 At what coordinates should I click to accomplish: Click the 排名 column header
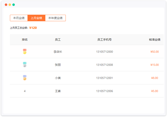(25, 40)
